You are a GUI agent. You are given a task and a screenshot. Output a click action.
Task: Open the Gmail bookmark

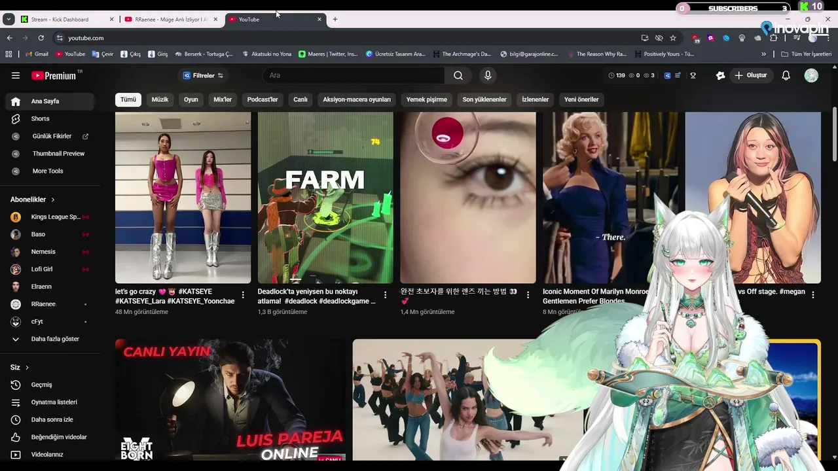37,54
